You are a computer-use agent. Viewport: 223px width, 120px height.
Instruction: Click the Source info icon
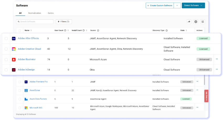98,31
